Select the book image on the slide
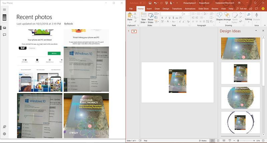The height and width of the screenshot is (143, 267). [178, 81]
